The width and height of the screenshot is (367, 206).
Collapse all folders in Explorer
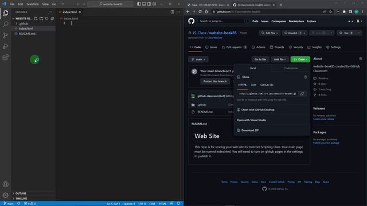click(x=52, y=18)
